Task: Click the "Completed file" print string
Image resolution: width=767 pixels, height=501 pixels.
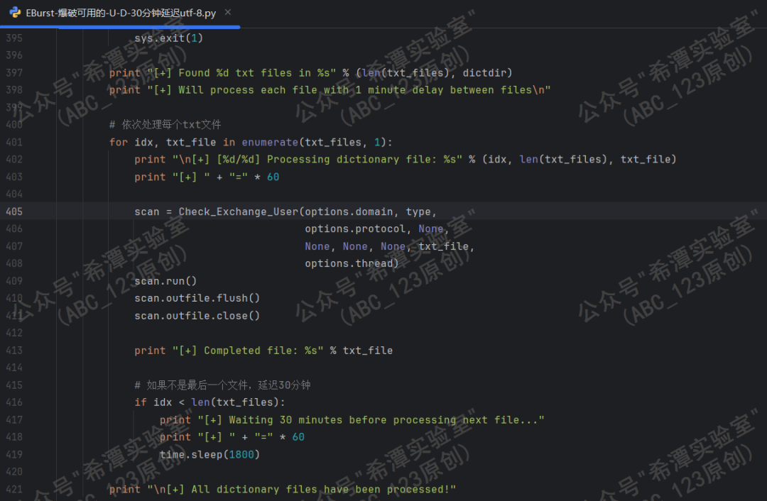Action: tap(248, 351)
